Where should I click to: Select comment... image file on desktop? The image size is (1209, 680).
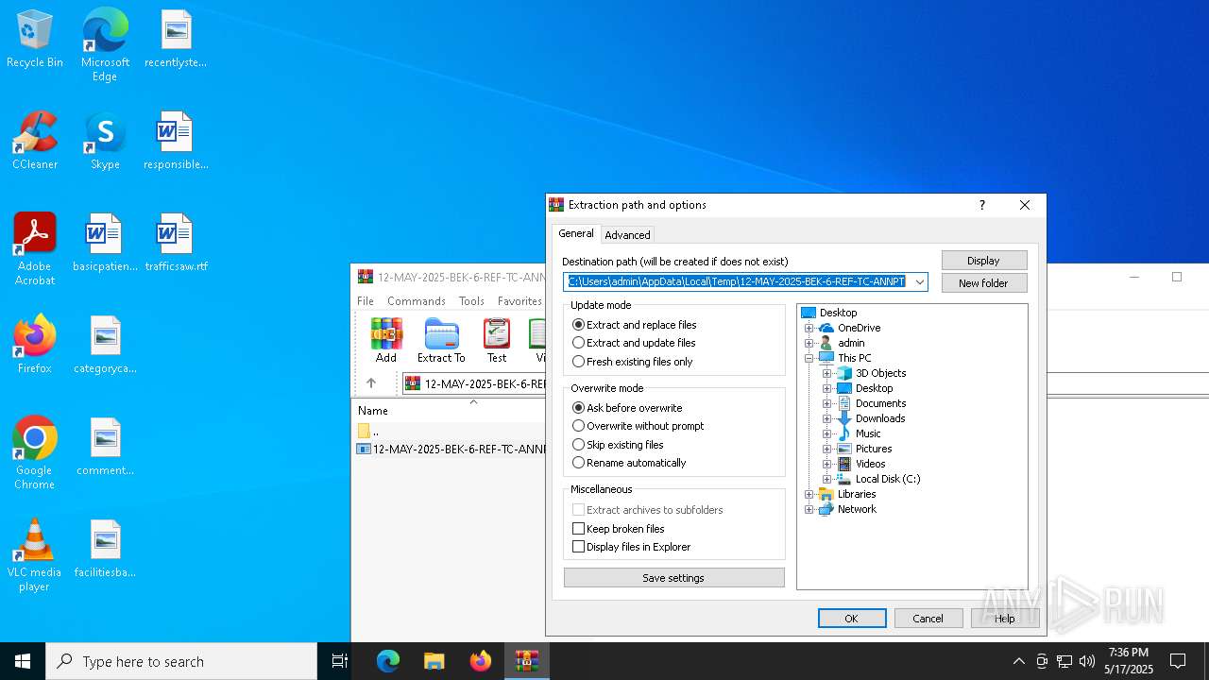(x=105, y=447)
